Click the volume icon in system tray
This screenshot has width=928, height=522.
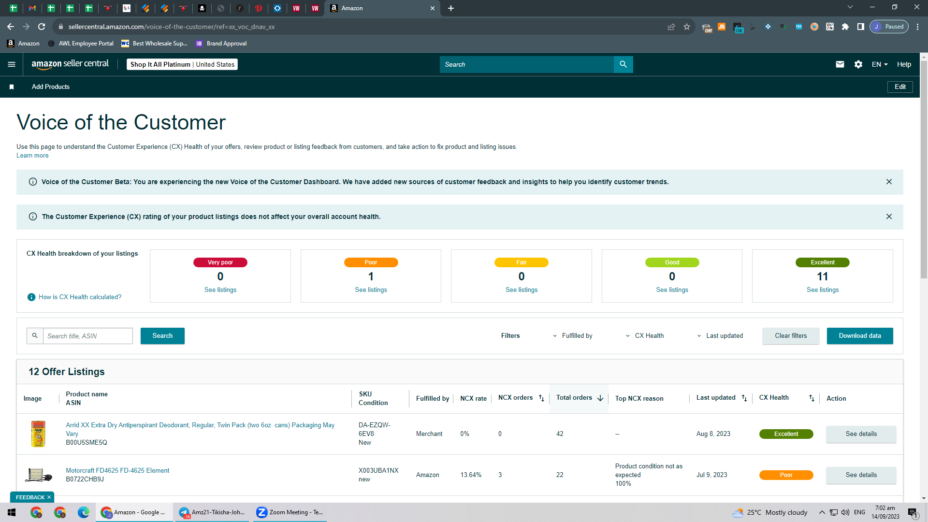pos(845,512)
